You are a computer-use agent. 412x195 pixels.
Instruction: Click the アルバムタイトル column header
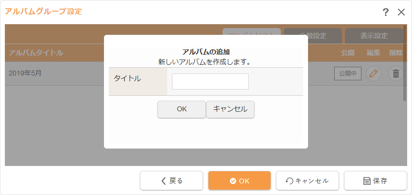click(36, 53)
